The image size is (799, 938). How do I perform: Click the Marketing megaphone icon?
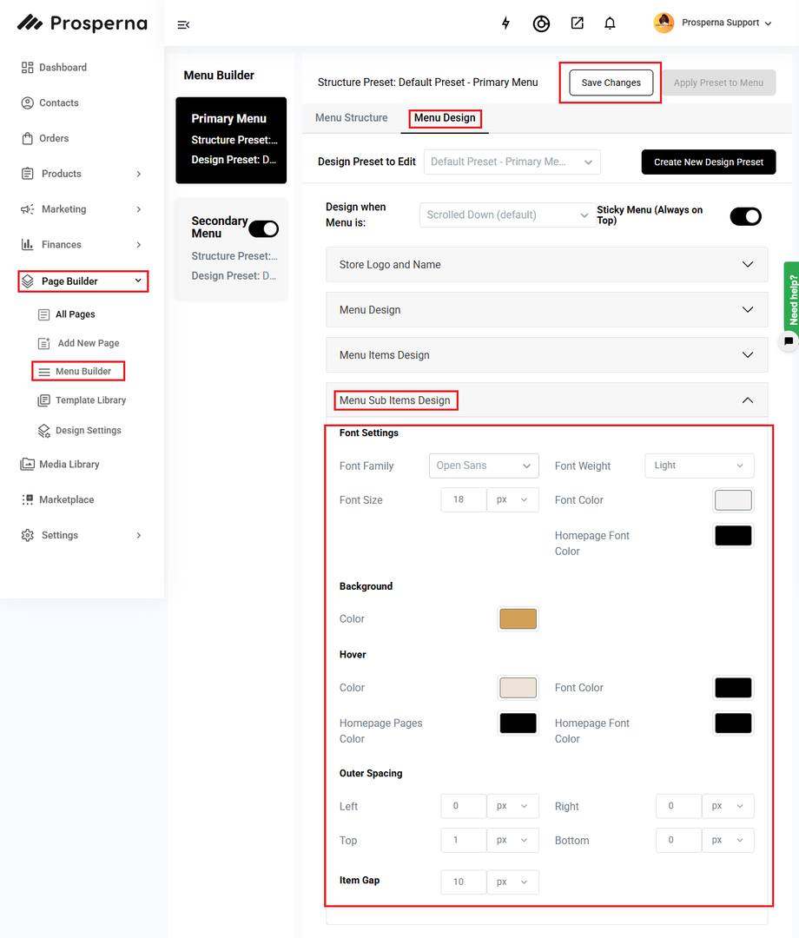[x=26, y=208]
